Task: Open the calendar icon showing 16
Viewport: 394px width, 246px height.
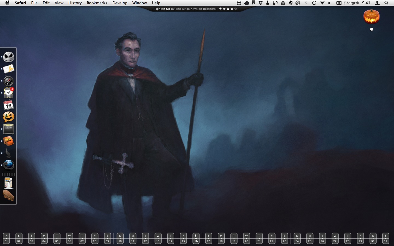Action: [x=8, y=105]
